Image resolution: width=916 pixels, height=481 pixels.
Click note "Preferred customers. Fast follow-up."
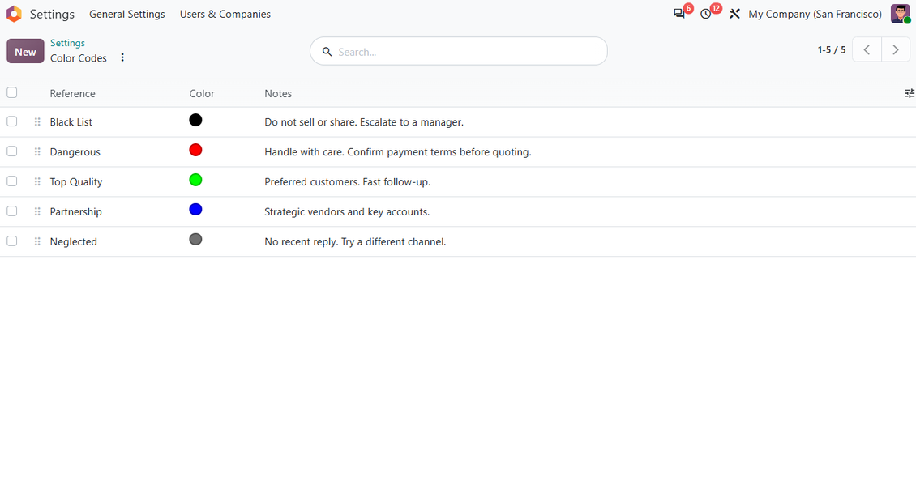click(x=348, y=182)
